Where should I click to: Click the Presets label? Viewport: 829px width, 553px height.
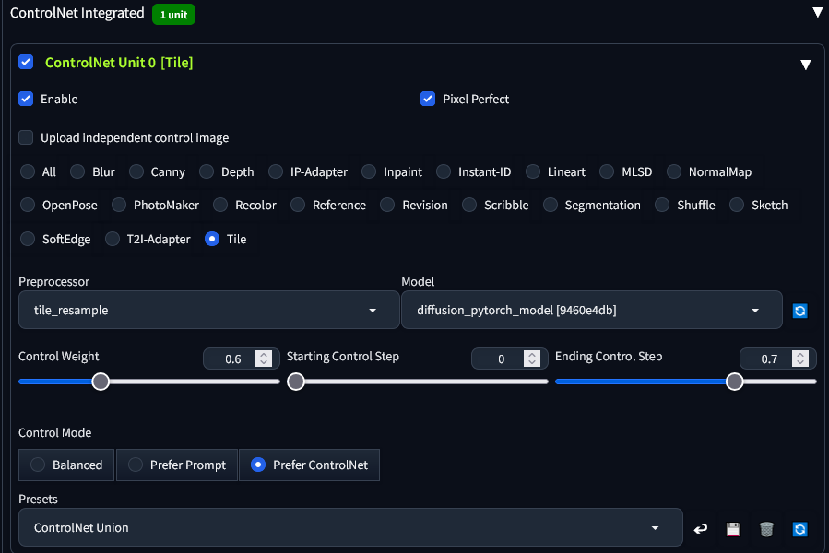click(x=38, y=499)
